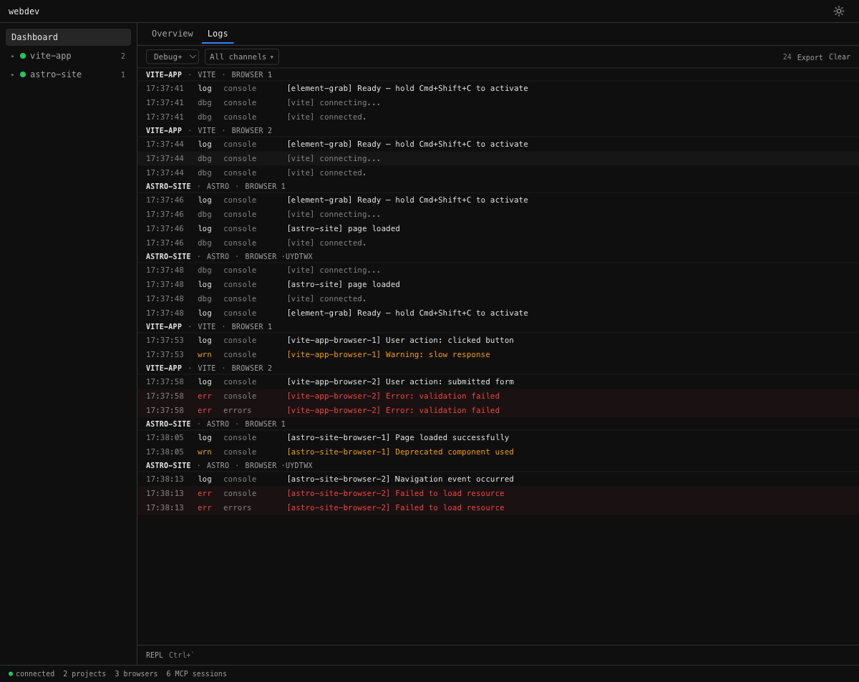Click the 17:37:48 '[vite] connected.' row
Screen dimensions: 859x682
tap(498, 298)
